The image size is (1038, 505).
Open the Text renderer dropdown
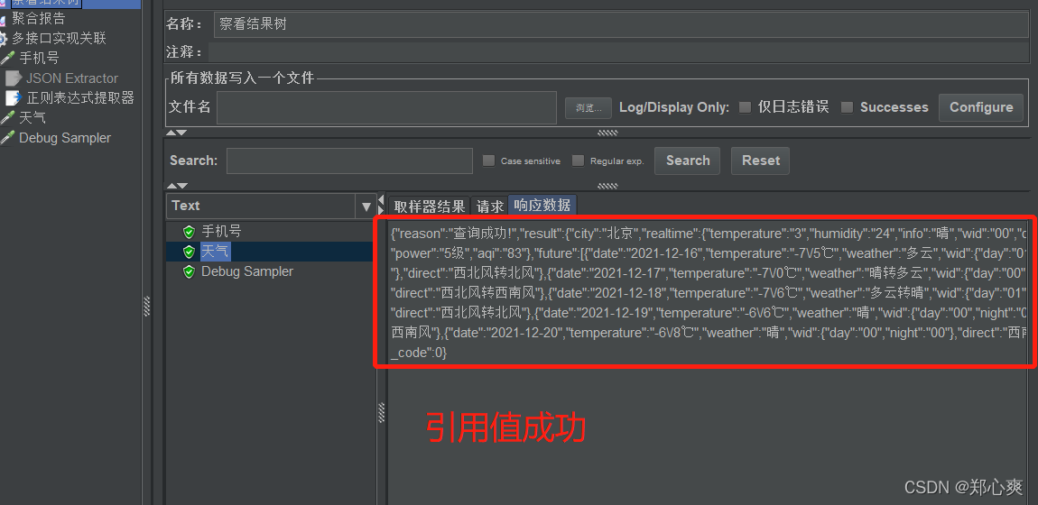pyautogui.click(x=366, y=207)
